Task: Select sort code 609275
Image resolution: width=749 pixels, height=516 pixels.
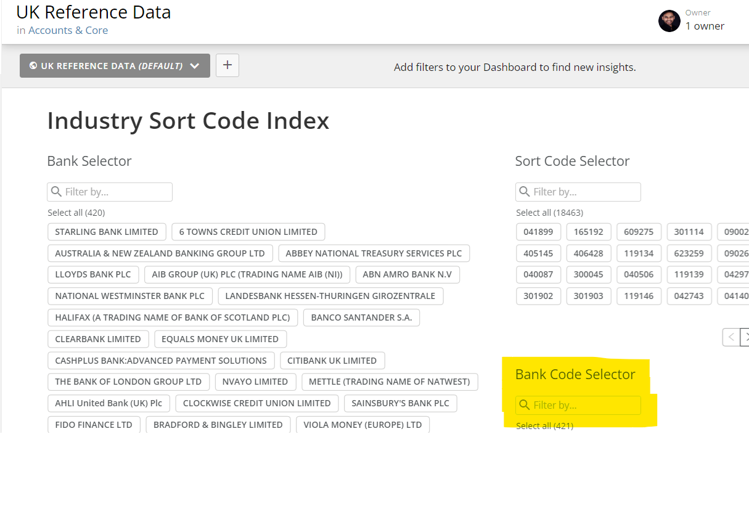Action: pyautogui.click(x=639, y=232)
